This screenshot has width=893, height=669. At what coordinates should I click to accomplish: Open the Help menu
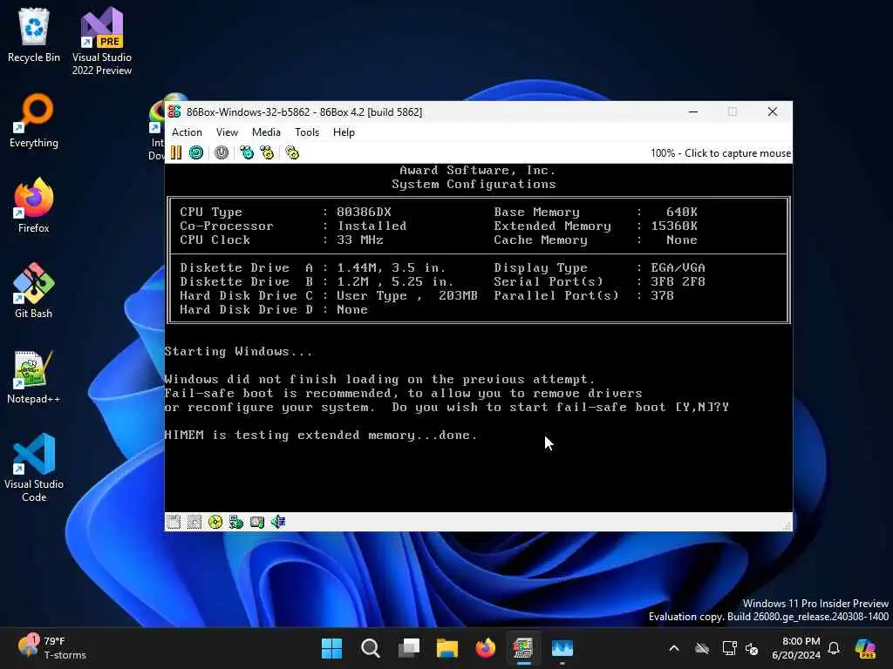[344, 132]
